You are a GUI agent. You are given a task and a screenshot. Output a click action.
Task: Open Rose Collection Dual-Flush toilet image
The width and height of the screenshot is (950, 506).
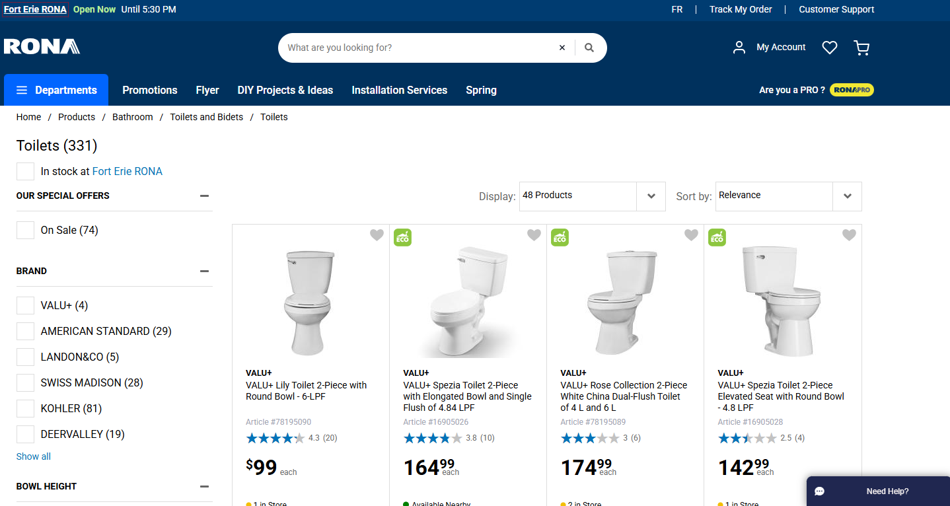(622, 302)
